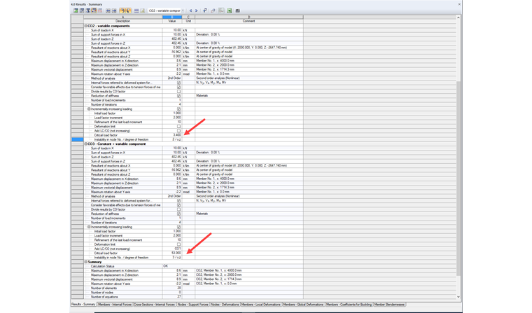The width and height of the screenshot is (532, 313).
Task: Collapse the 'CO2 - variable components' group
Action: [x=86, y=26]
